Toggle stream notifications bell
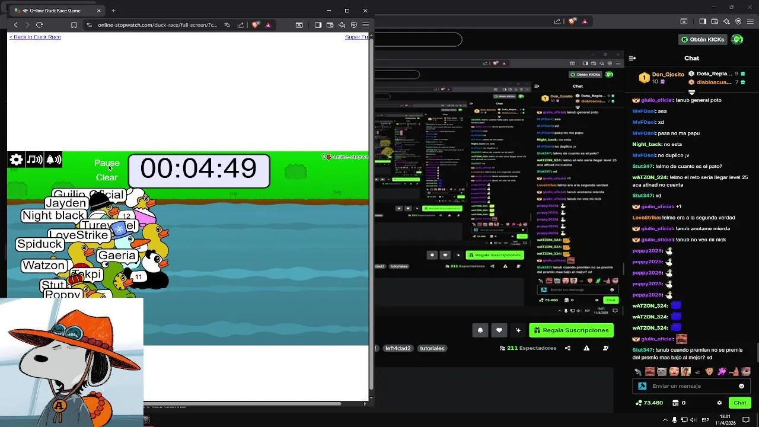Image resolution: width=759 pixels, height=427 pixels. coord(480,330)
